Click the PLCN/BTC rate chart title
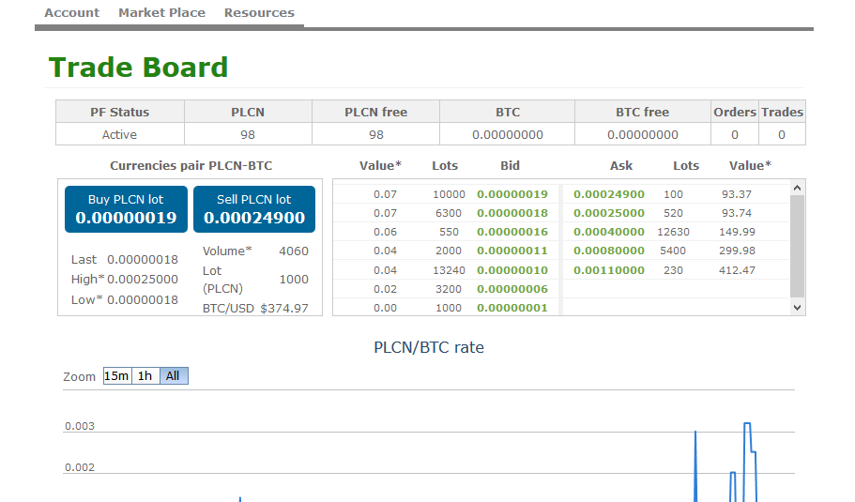The width and height of the screenshot is (855, 502). coord(429,348)
